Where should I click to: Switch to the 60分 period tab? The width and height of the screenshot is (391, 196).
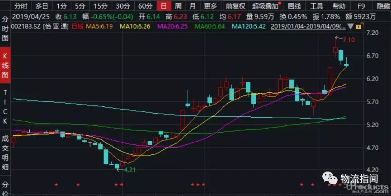point(145,6)
